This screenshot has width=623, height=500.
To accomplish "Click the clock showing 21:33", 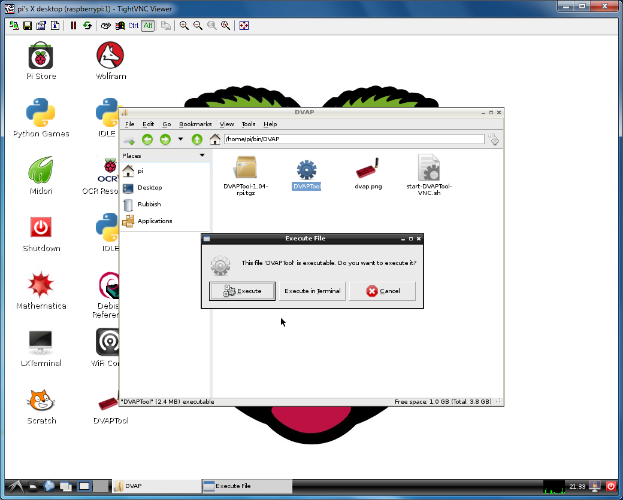I will pyautogui.click(x=577, y=486).
